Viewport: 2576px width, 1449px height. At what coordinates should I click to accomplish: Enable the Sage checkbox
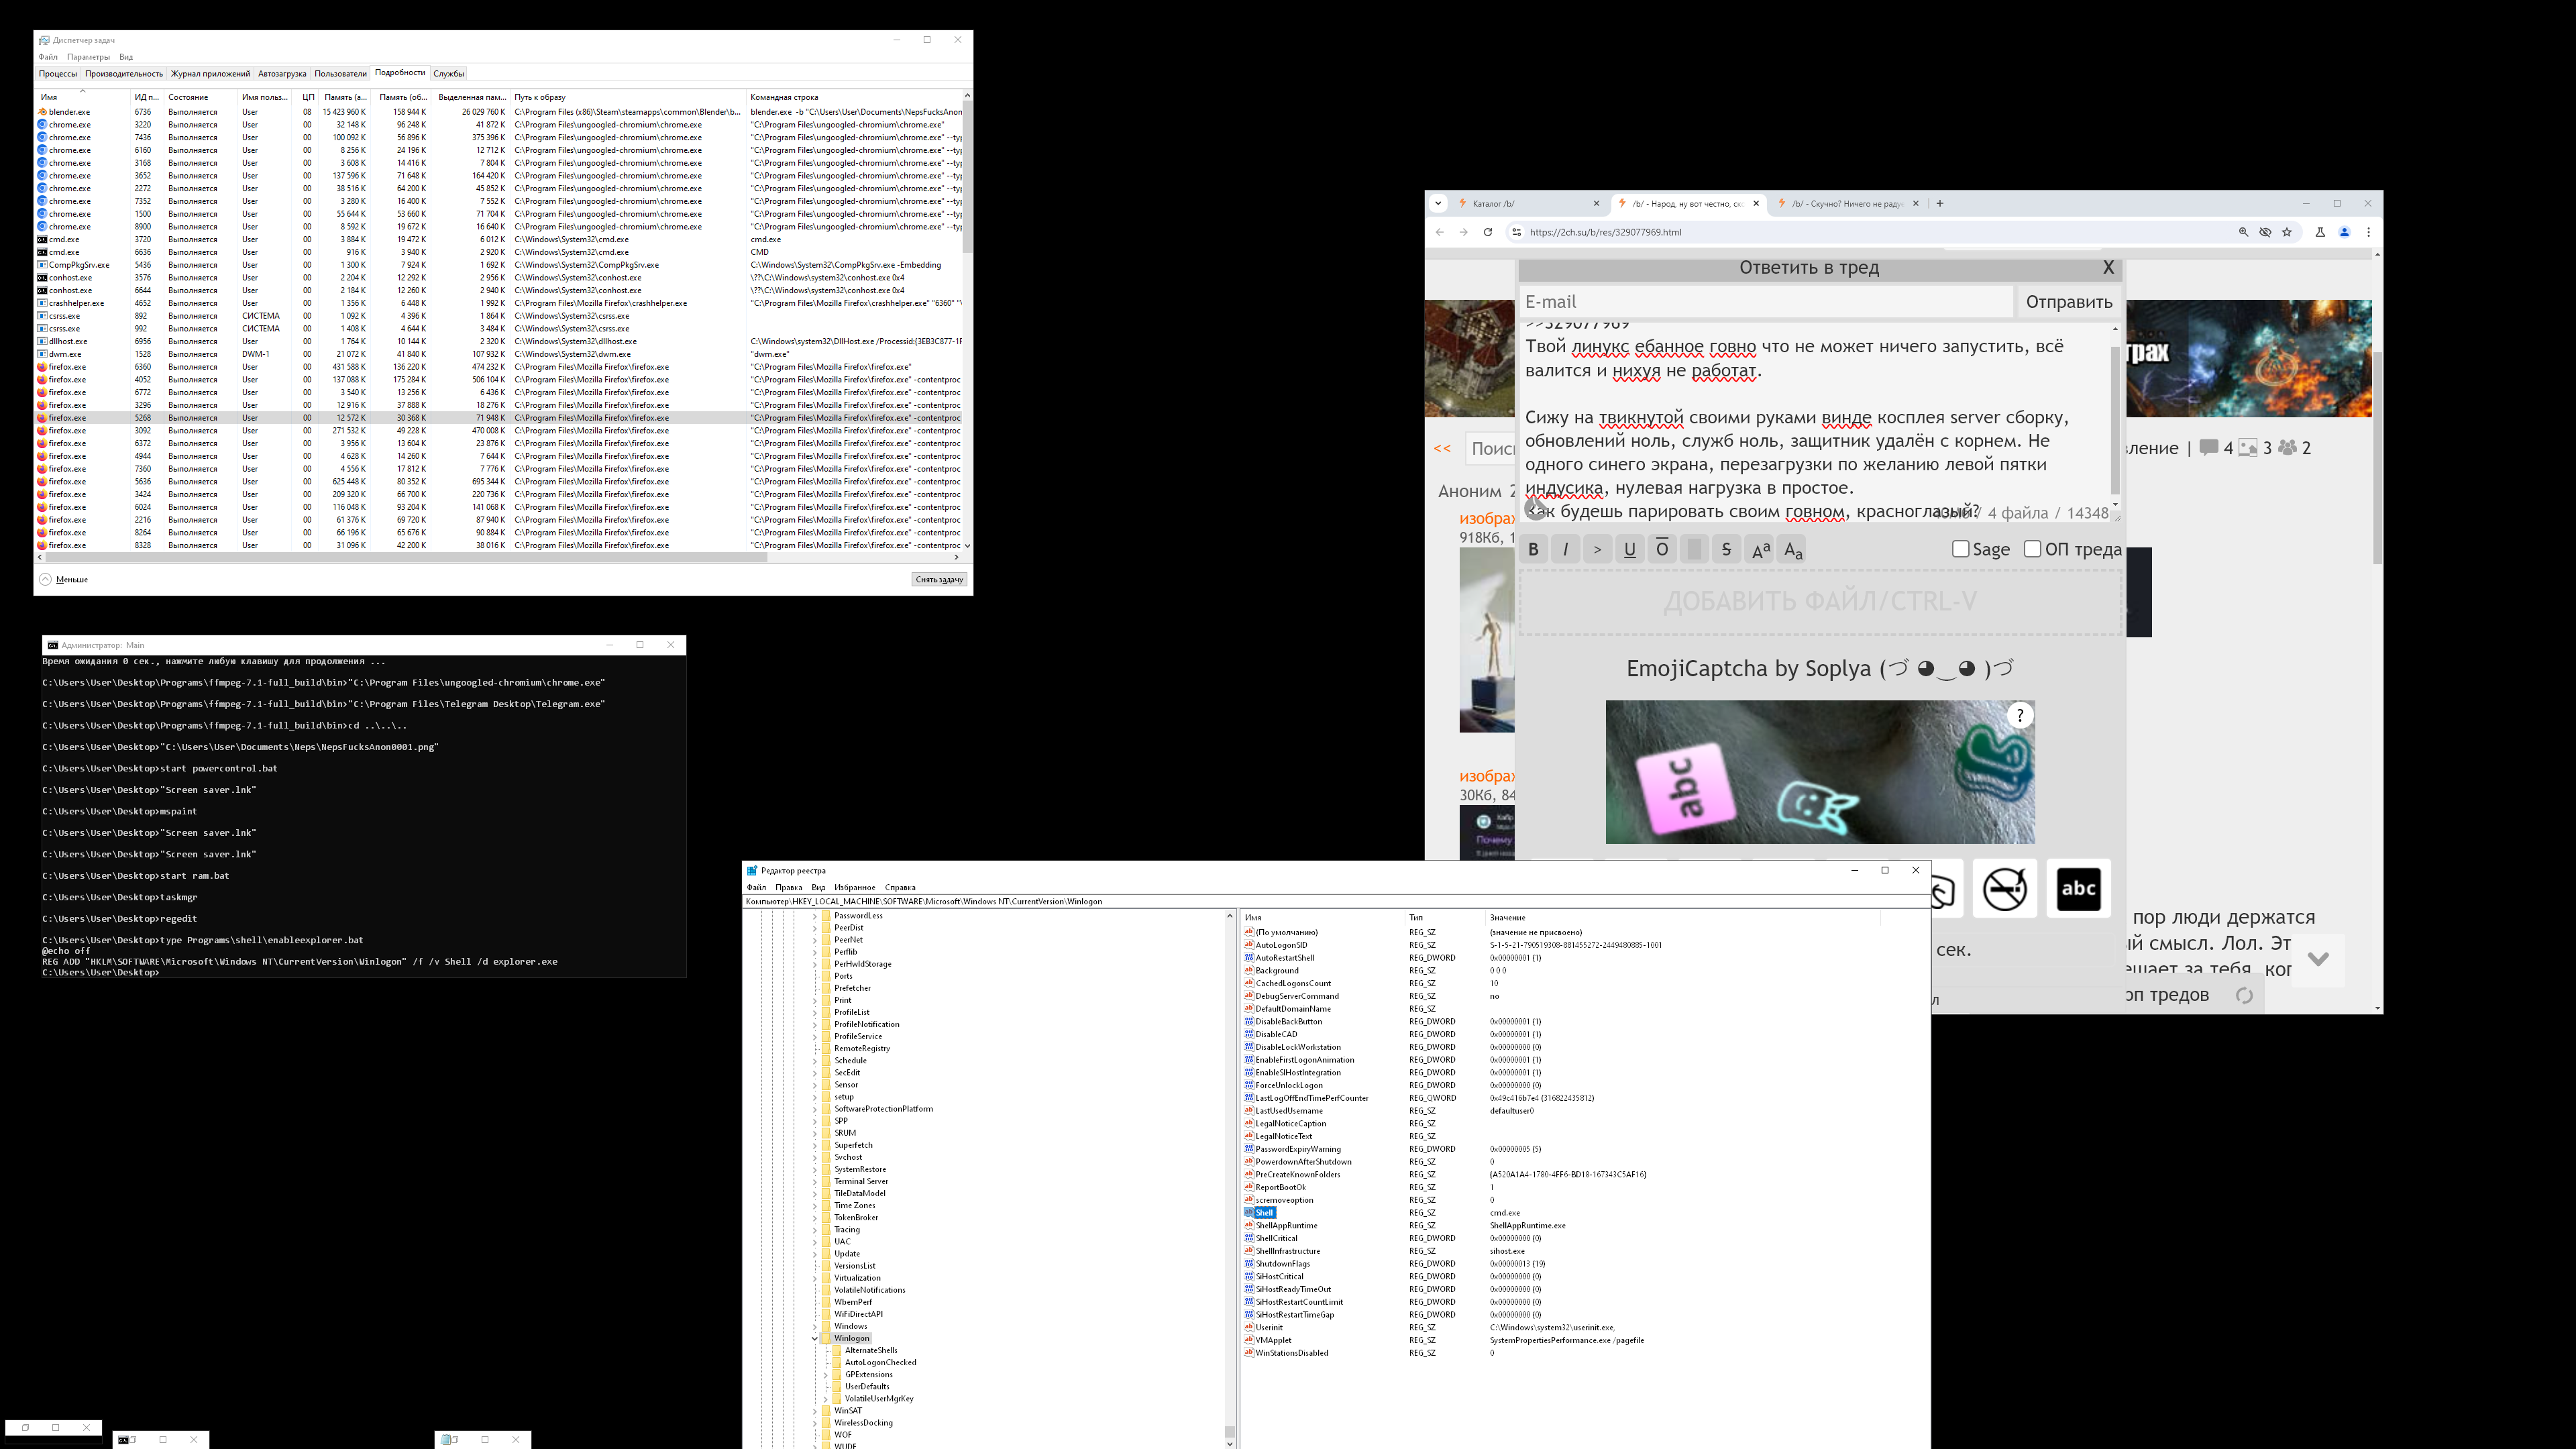click(x=1960, y=549)
